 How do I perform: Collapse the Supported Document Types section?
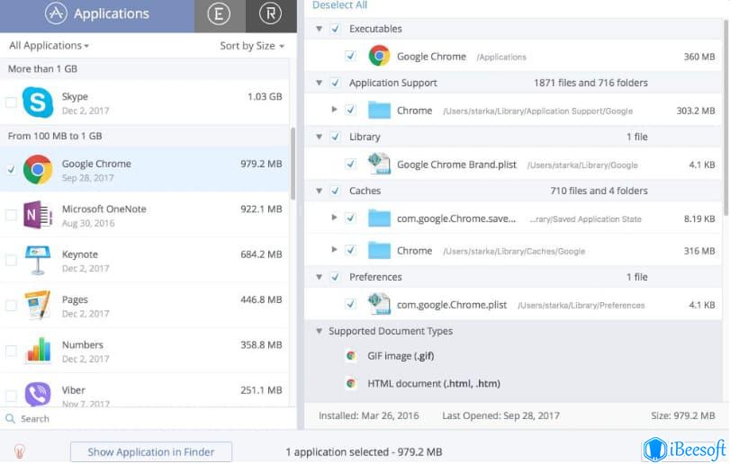[319, 331]
